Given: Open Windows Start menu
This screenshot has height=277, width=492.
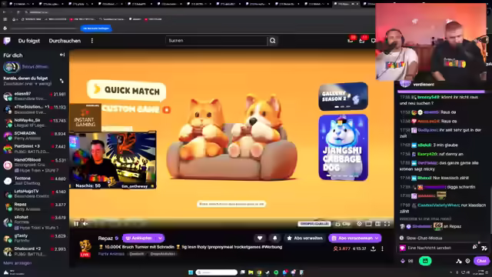Looking at the screenshot, I should (x=191, y=272).
